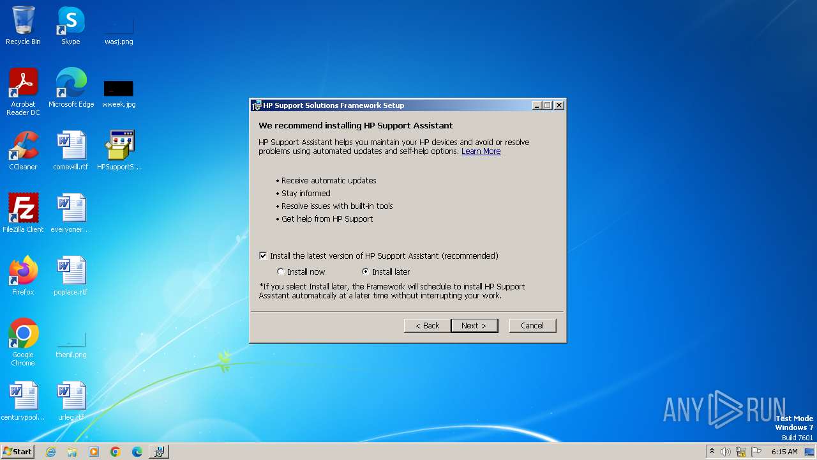
Task: Switch to HP Setup taskbar button
Action: [160, 452]
